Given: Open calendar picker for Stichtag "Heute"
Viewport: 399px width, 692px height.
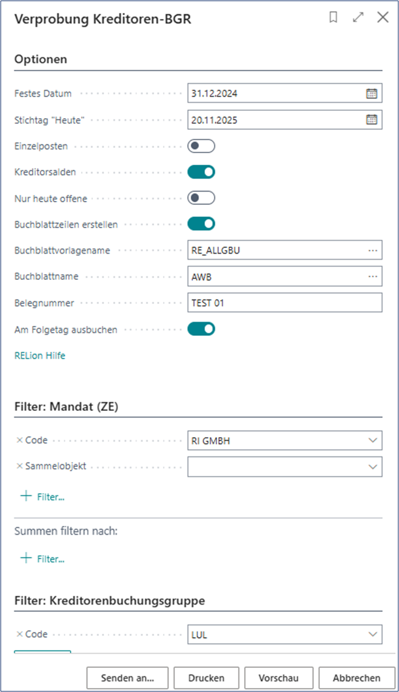Looking at the screenshot, I should click(x=372, y=120).
